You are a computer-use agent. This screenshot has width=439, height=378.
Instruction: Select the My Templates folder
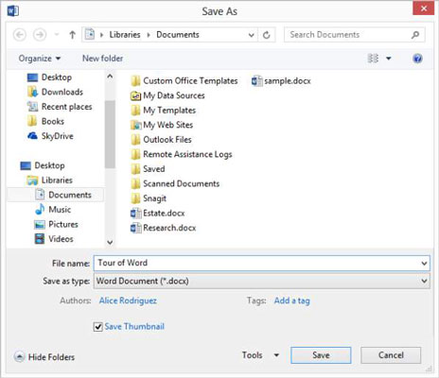click(163, 111)
